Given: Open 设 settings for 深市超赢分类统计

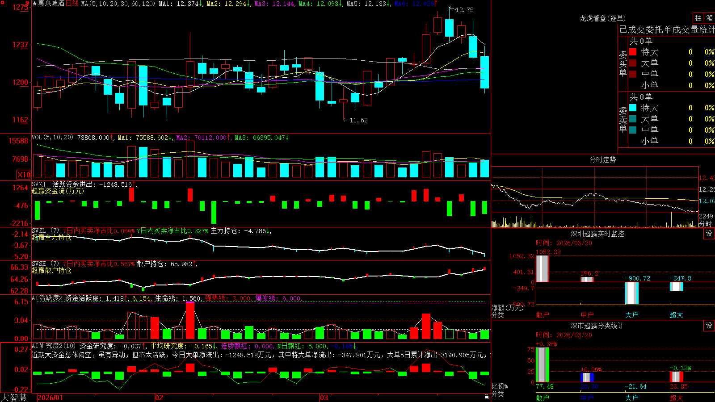Looking at the screenshot, I should (709, 326).
